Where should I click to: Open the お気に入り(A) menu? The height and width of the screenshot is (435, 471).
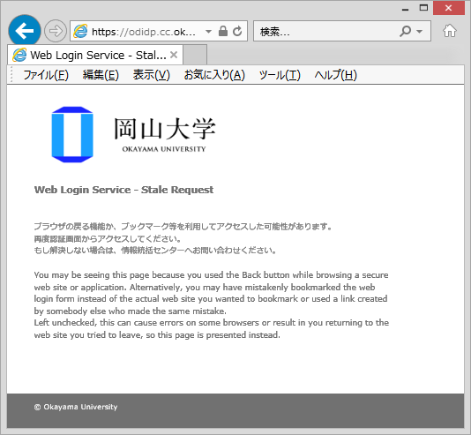coord(214,75)
